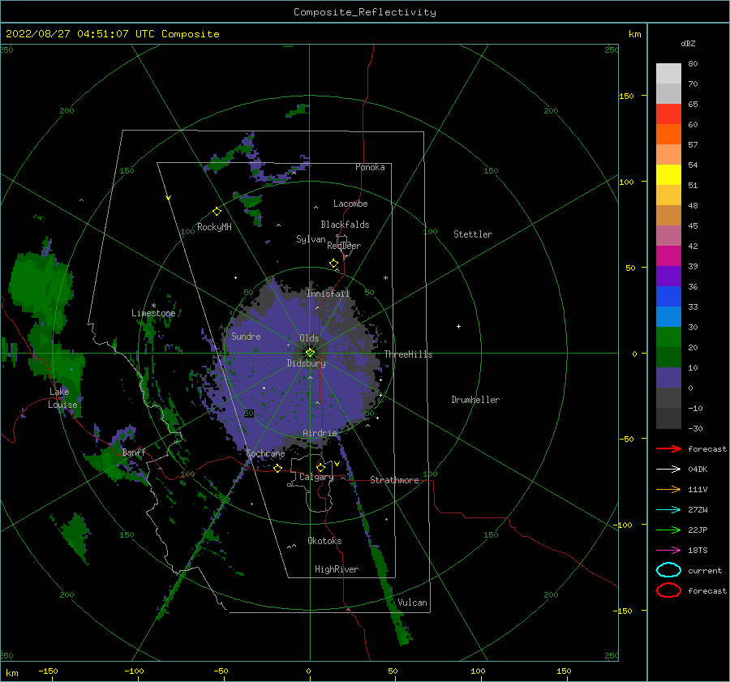Click the ThreeHills label

click(408, 354)
